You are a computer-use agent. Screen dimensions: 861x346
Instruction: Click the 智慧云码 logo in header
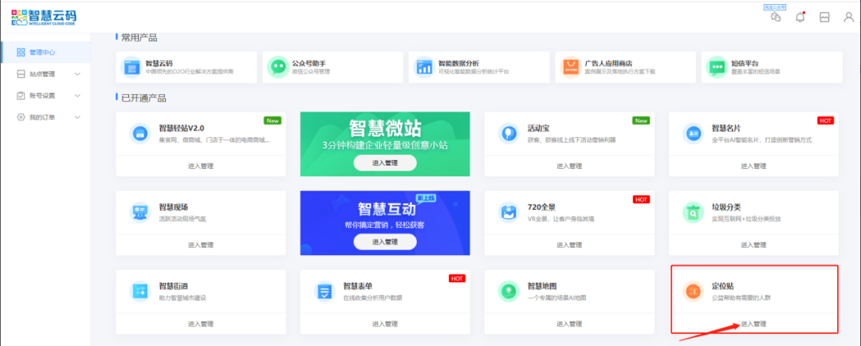click(x=45, y=17)
